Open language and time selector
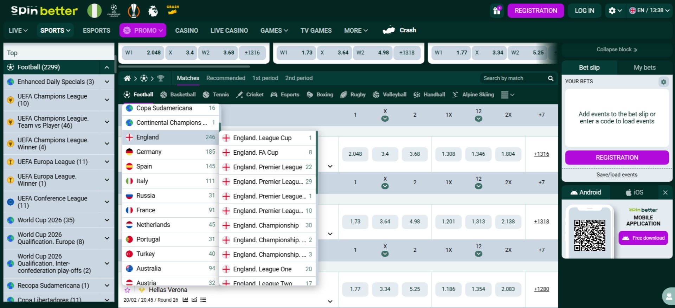This screenshot has height=308, width=675. (649, 11)
